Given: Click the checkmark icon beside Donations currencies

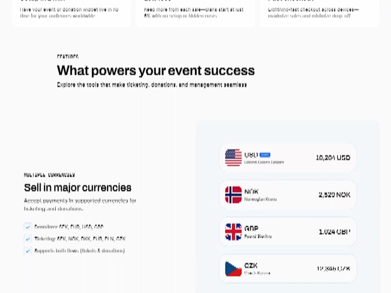Looking at the screenshot, I should (27, 227).
